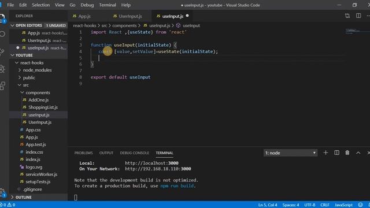This screenshot has height=208, width=370.
Task: Split the terminal panel
Action: point(336,153)
